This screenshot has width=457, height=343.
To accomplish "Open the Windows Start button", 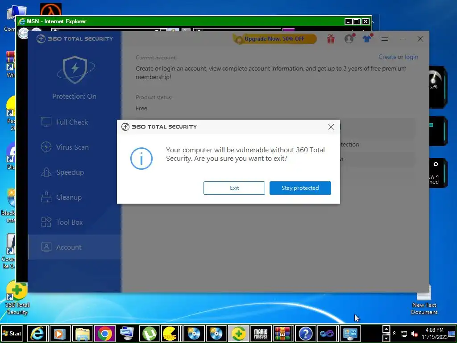I will tap(12, 333).
